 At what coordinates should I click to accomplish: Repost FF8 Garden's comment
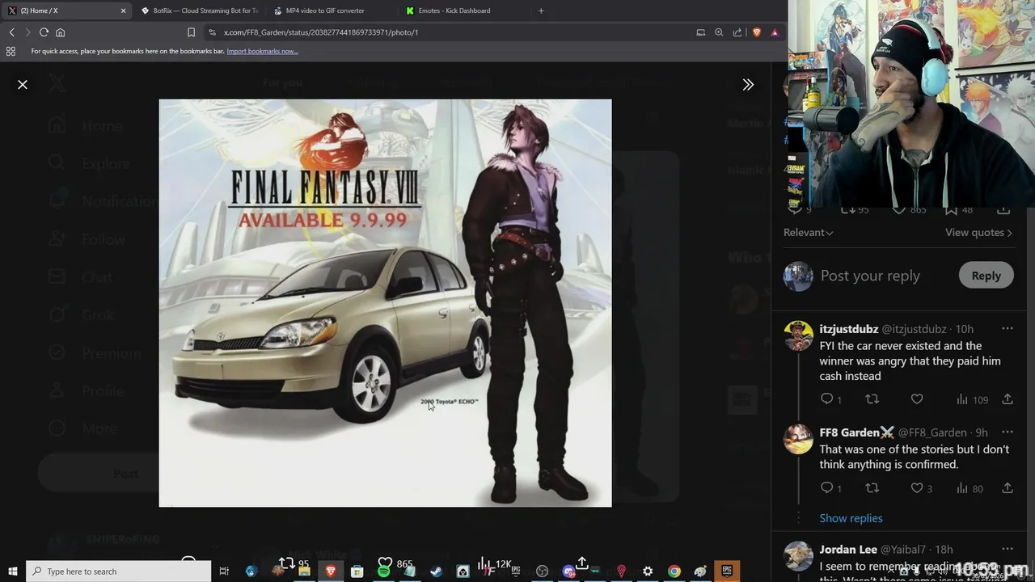pos(872,488)
